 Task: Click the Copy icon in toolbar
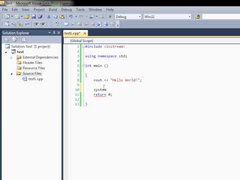(55, 16)
